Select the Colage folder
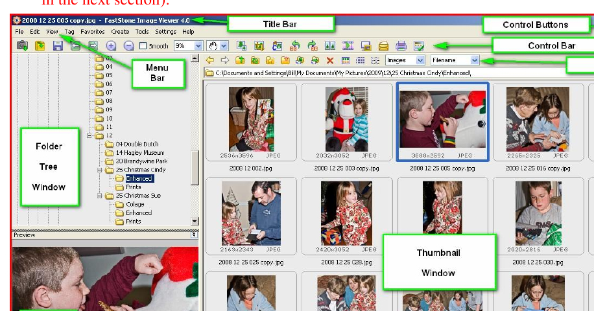 point(135,204)
